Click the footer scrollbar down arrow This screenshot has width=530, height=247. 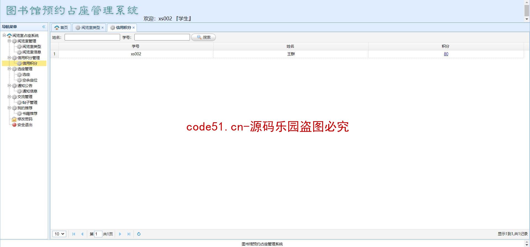tap(527, 245)
